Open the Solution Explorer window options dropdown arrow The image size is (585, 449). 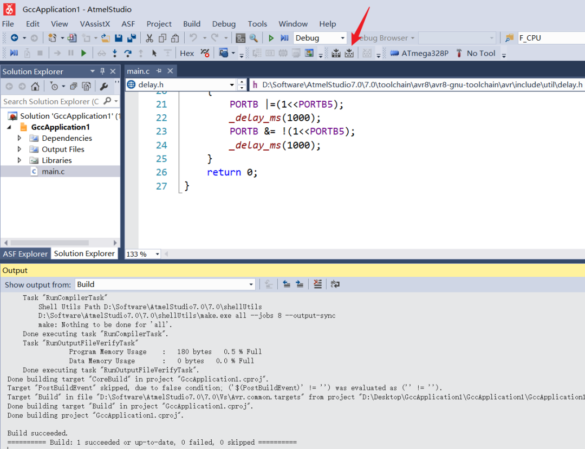pos(92,71)
